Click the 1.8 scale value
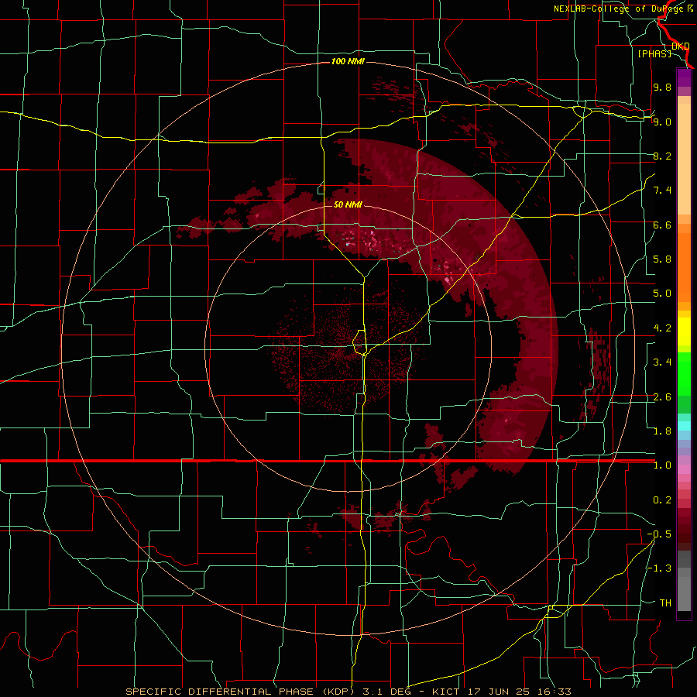Viewport: 697px width, 697px height. 662,431
